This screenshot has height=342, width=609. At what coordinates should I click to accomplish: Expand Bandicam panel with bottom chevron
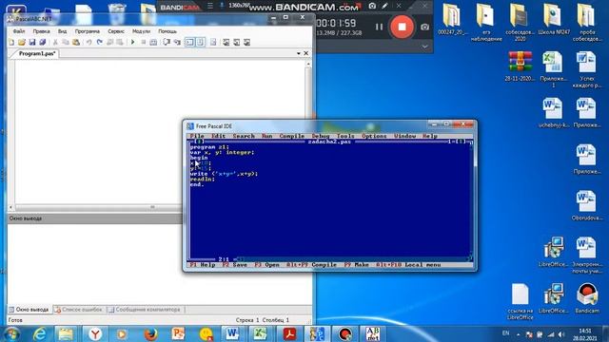click(x=425, y=47)
